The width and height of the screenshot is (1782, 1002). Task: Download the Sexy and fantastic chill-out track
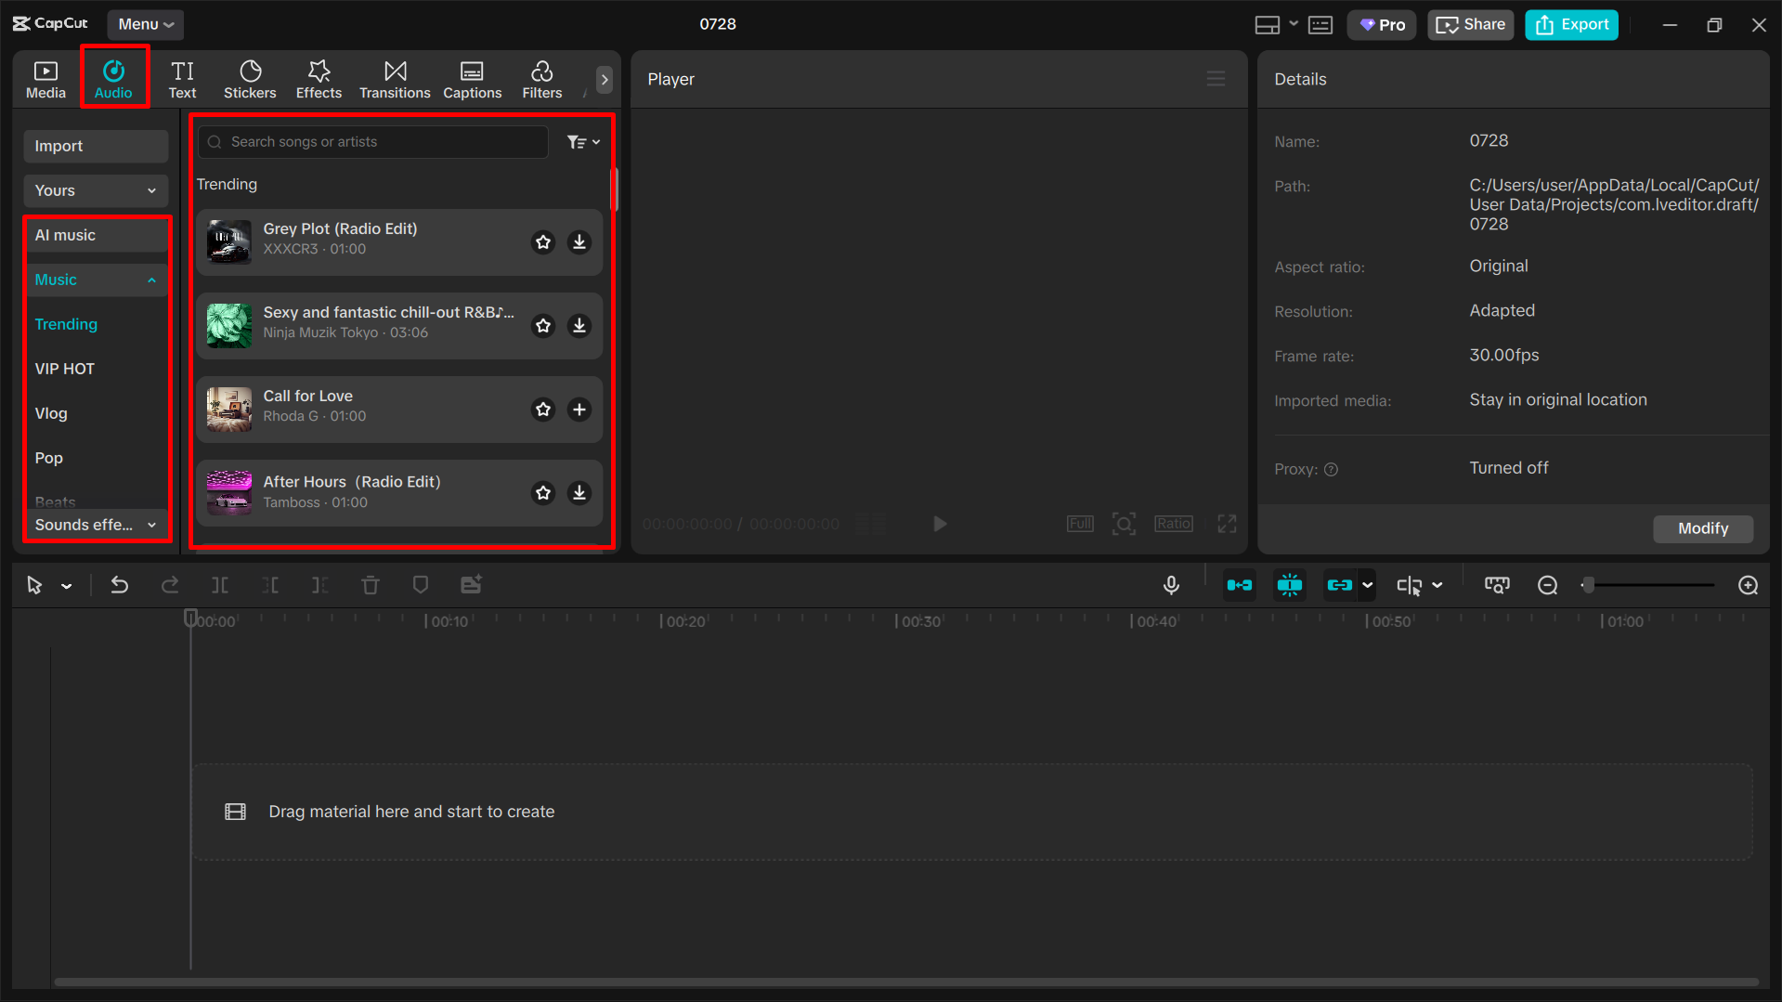click(579, 326)
